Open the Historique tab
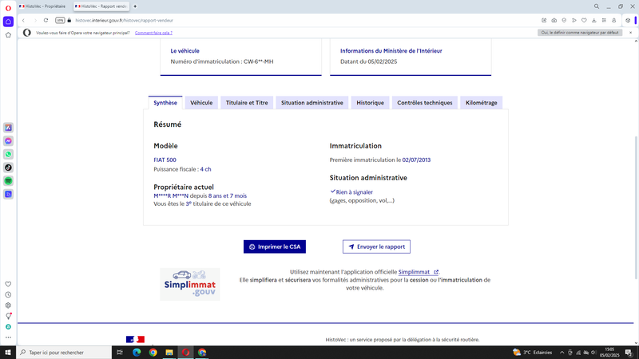The width and height of the screenshot is (639, 359). click(370, 103)
